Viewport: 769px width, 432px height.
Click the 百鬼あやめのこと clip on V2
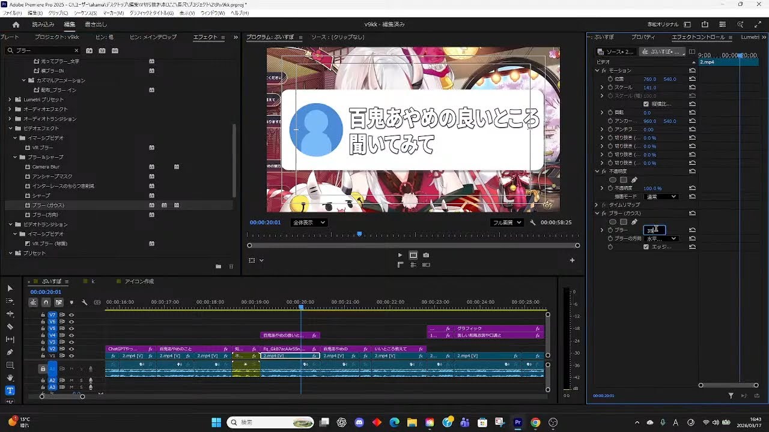pyautogui.click(x=194, y=349)
